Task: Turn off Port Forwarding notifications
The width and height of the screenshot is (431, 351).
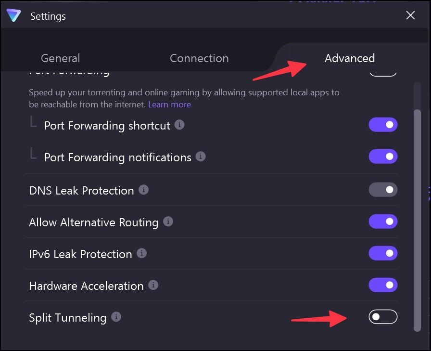Action: (383, 156)
